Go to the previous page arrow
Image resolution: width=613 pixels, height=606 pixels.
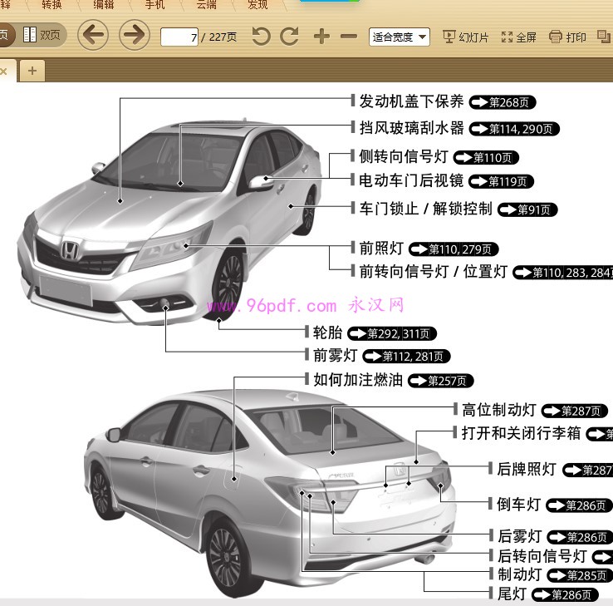pos(93,35)
